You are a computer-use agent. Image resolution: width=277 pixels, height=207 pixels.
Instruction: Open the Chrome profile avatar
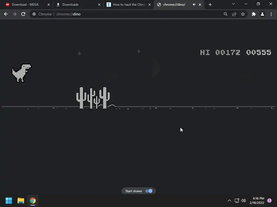pyautogui.click(x=262, y=14)
